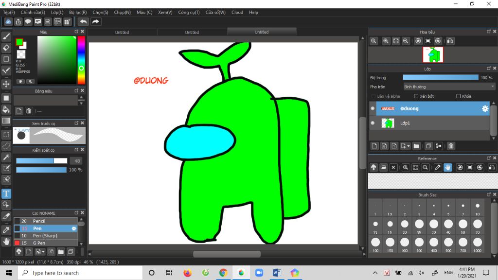This screenshot has height=280, width=498.
Task: Undock the Màu color panel
Action: pyautogui.click(x=76, y=32)
